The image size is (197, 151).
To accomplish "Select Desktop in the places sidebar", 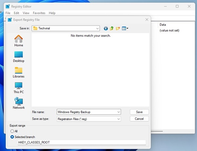I will [19, 56].
